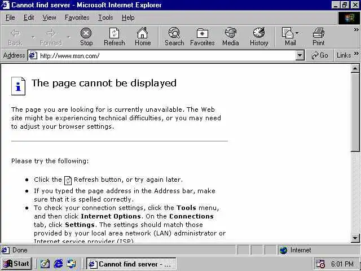Image resolution: width=361 pixels, height=271 pixels.
Task: Click the 'Cannot find server' taskbar button
Action: 131,264
